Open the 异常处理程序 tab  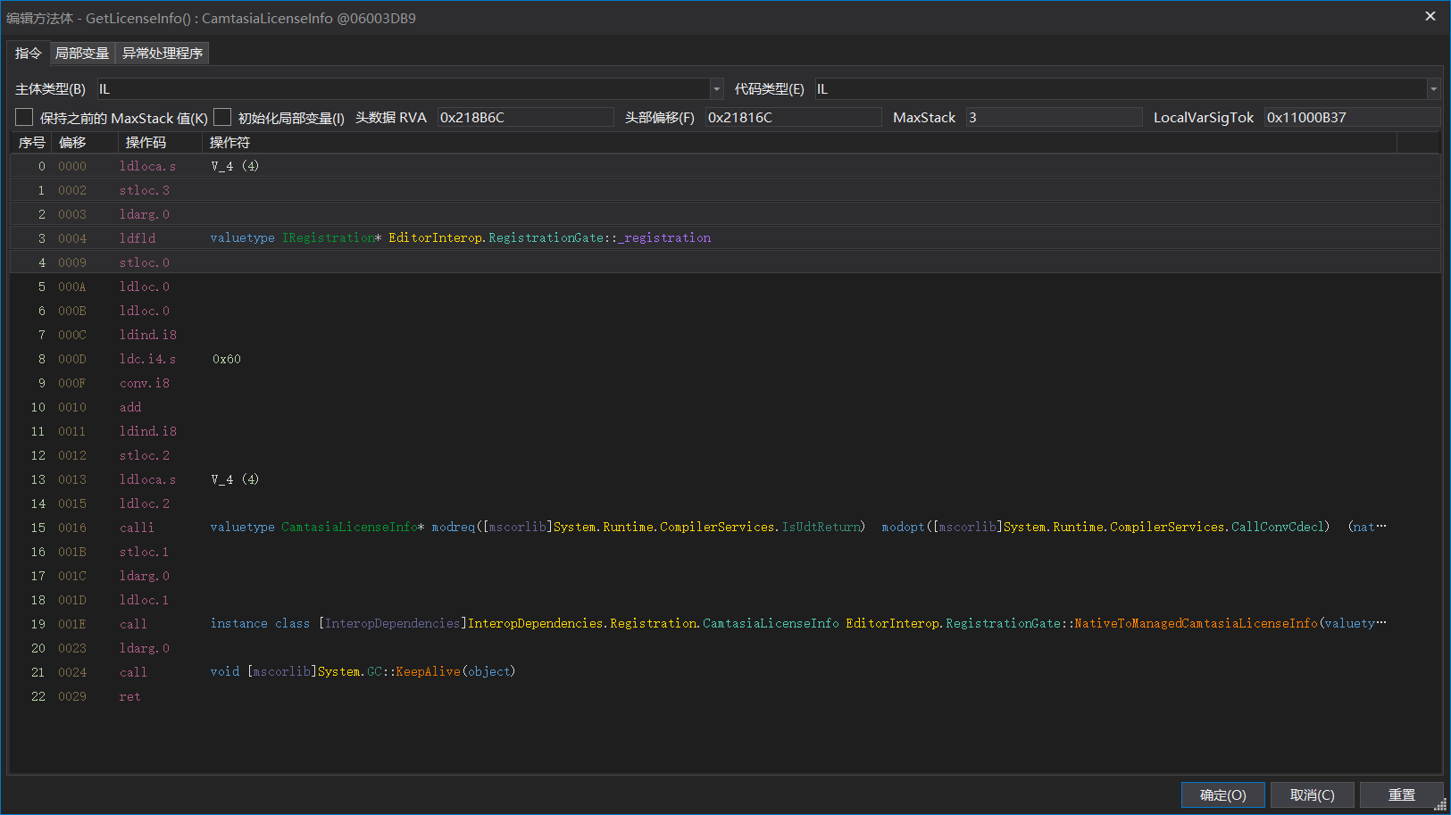(163, 54)
